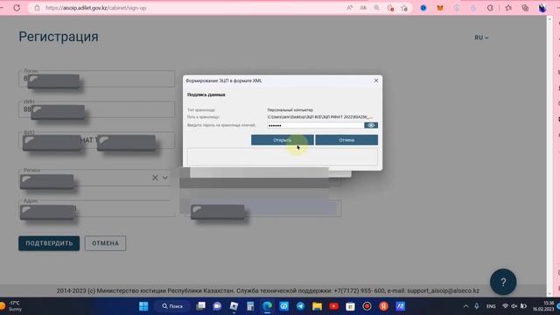Open the screen recorder icon on taskbar
The height and width of the screenshot is (315, 560).
coord(367,306)
